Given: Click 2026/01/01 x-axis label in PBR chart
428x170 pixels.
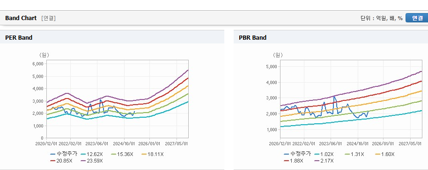Looking at the screenshot, I should coord(383,143).
